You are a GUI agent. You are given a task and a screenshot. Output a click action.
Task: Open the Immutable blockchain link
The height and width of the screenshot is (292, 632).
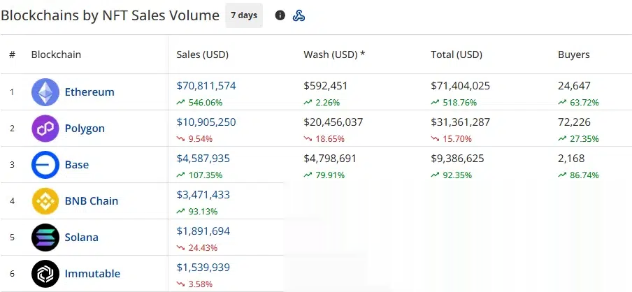coord(93,273)
